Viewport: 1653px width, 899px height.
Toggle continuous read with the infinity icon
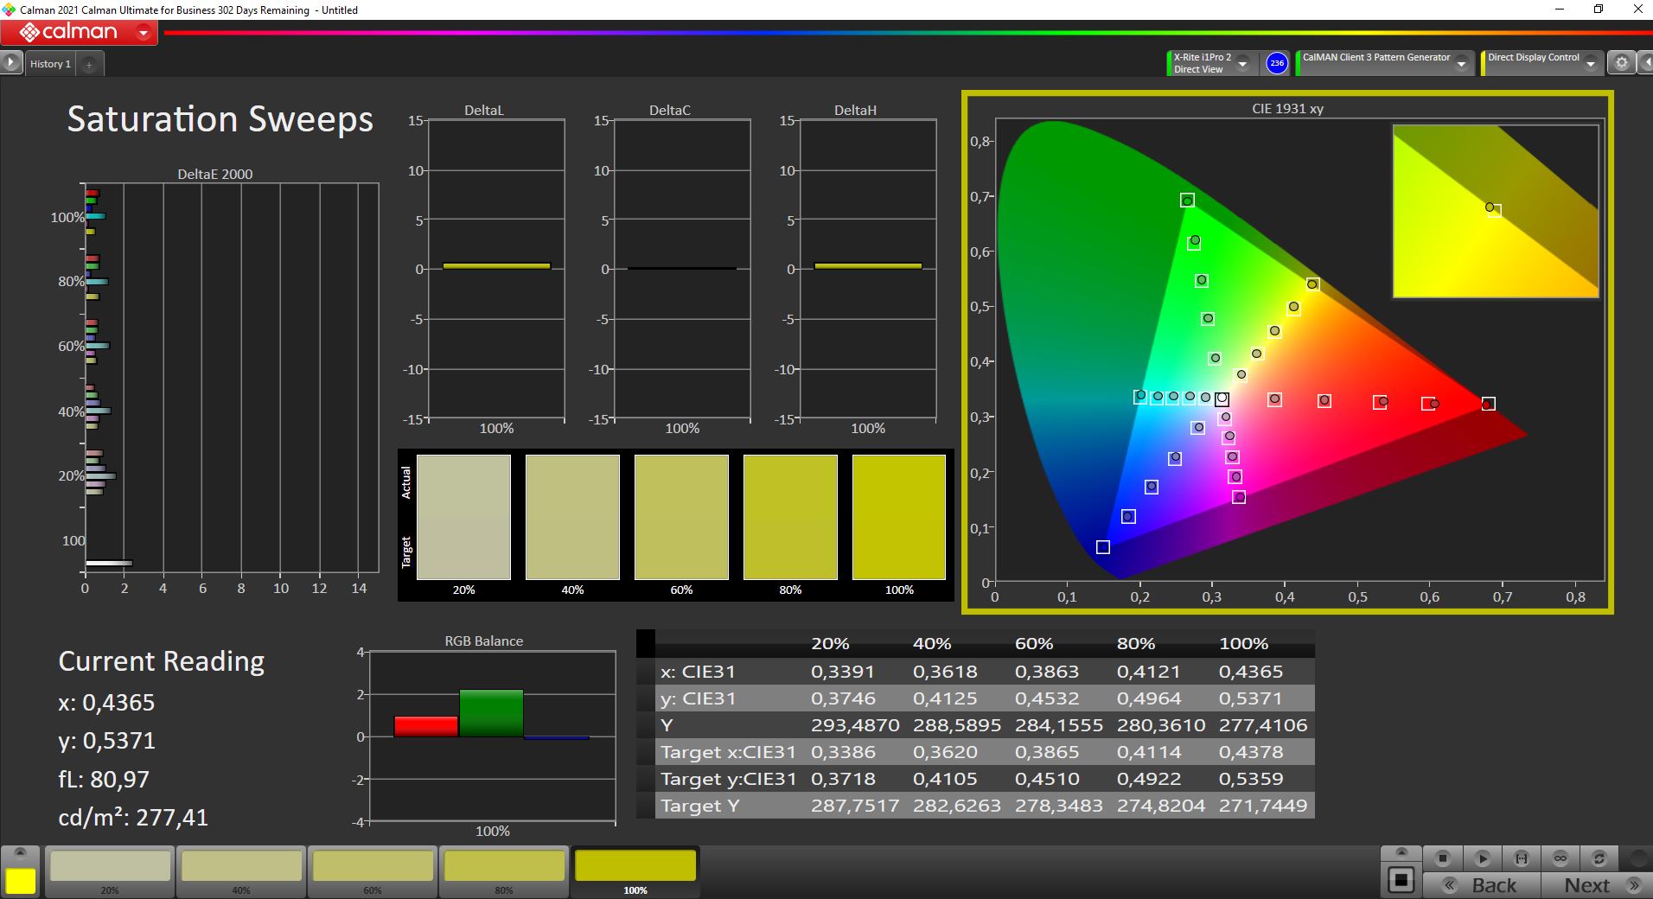click(x=1560, y=858)
